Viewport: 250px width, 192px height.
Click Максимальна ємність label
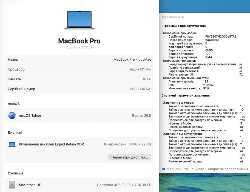(x=185, y=88)
